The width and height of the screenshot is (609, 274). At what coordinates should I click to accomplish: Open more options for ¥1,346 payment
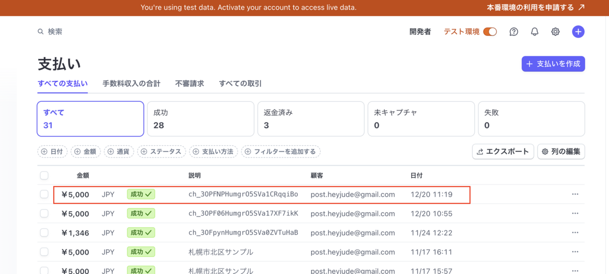pyautogui.click(x=575, y=232)
